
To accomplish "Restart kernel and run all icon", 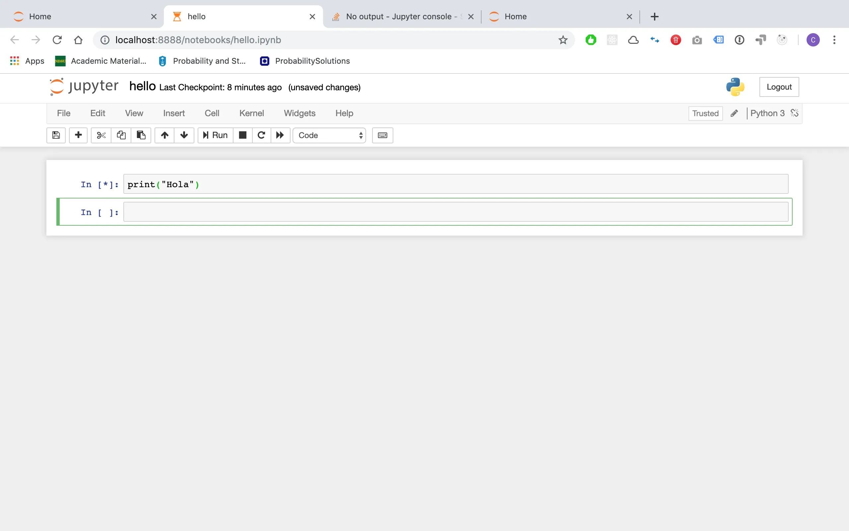I will click(280, 135).
